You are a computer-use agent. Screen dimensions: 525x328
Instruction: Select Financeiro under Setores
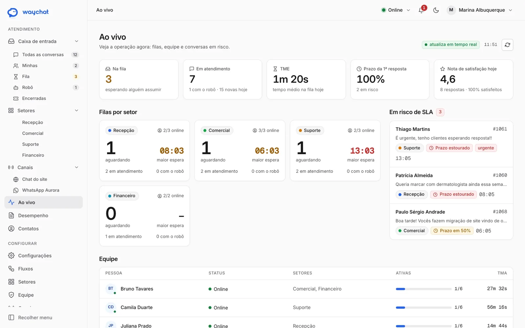33,155
